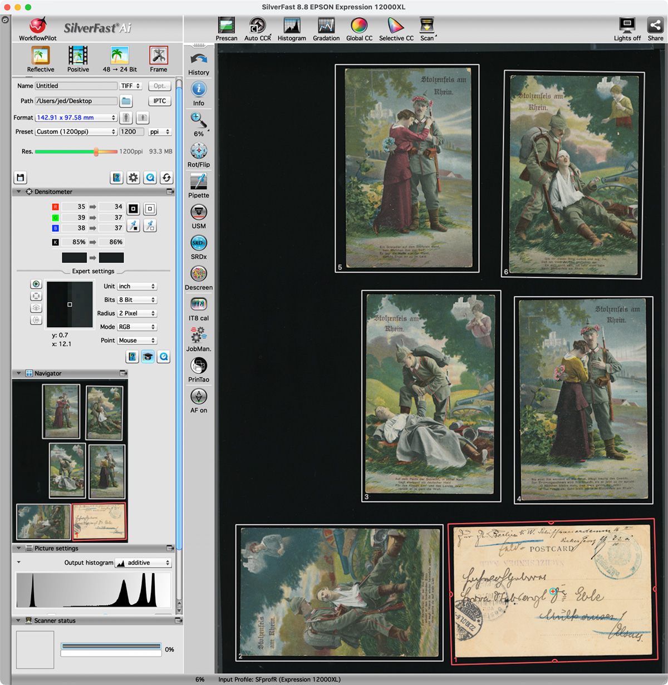Open the Histogram tool
Viewport: 668px width, 685px height.
tap(292, 29)
